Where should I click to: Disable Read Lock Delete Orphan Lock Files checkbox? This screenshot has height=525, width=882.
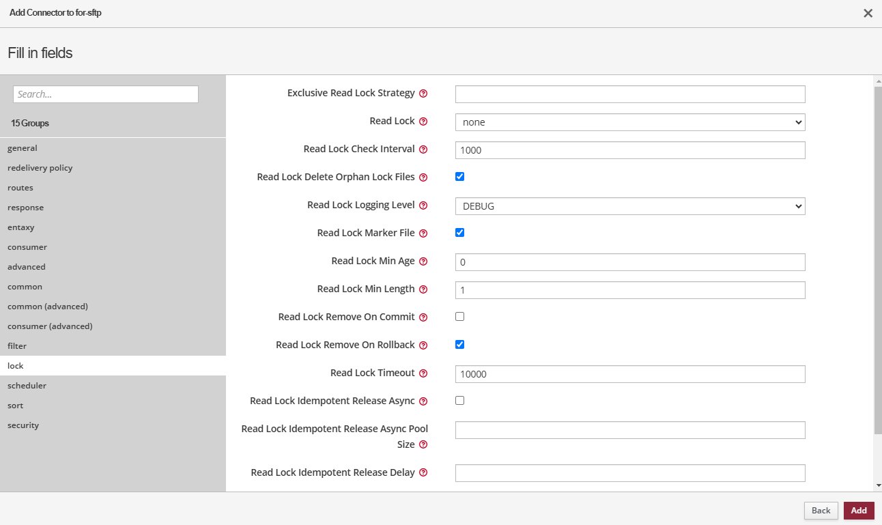coord(459,176)
